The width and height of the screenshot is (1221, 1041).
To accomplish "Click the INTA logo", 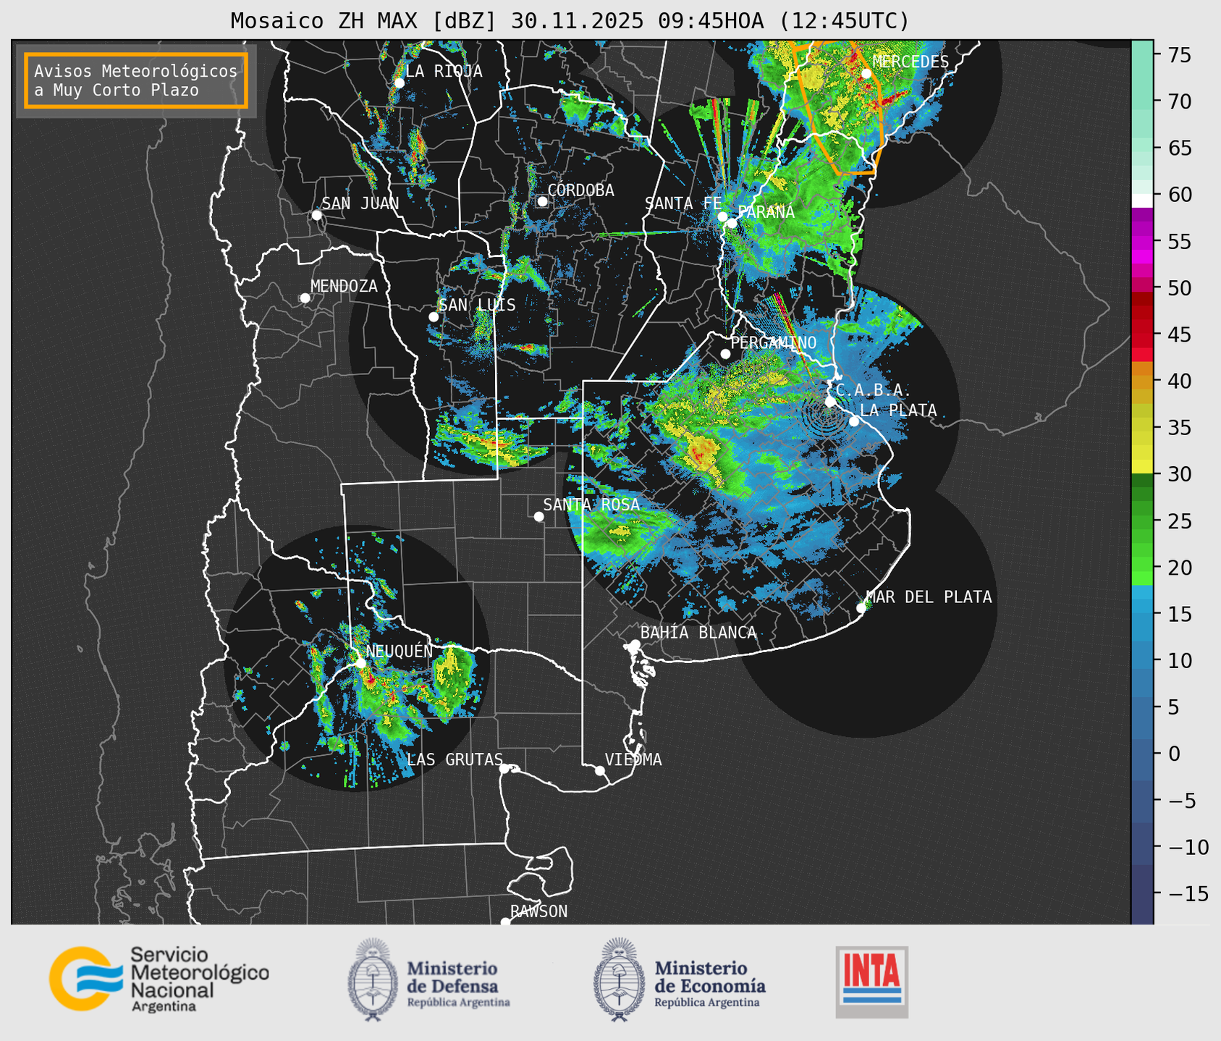I will (x=872, y=982).
